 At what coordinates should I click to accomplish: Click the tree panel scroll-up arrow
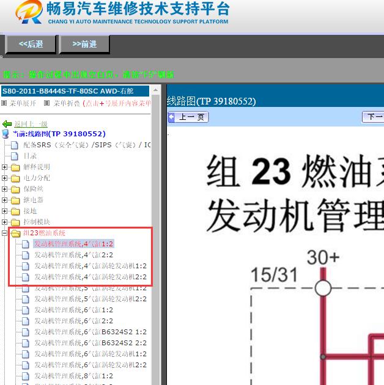[x=155, y=90]
